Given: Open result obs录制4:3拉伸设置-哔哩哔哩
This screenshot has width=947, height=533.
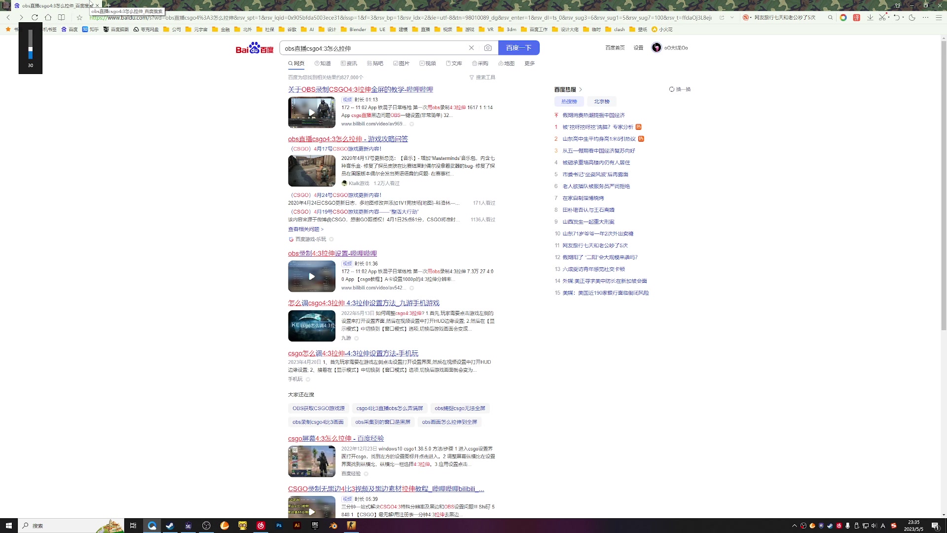Looking at the screenshot, I should click(332, 253).
